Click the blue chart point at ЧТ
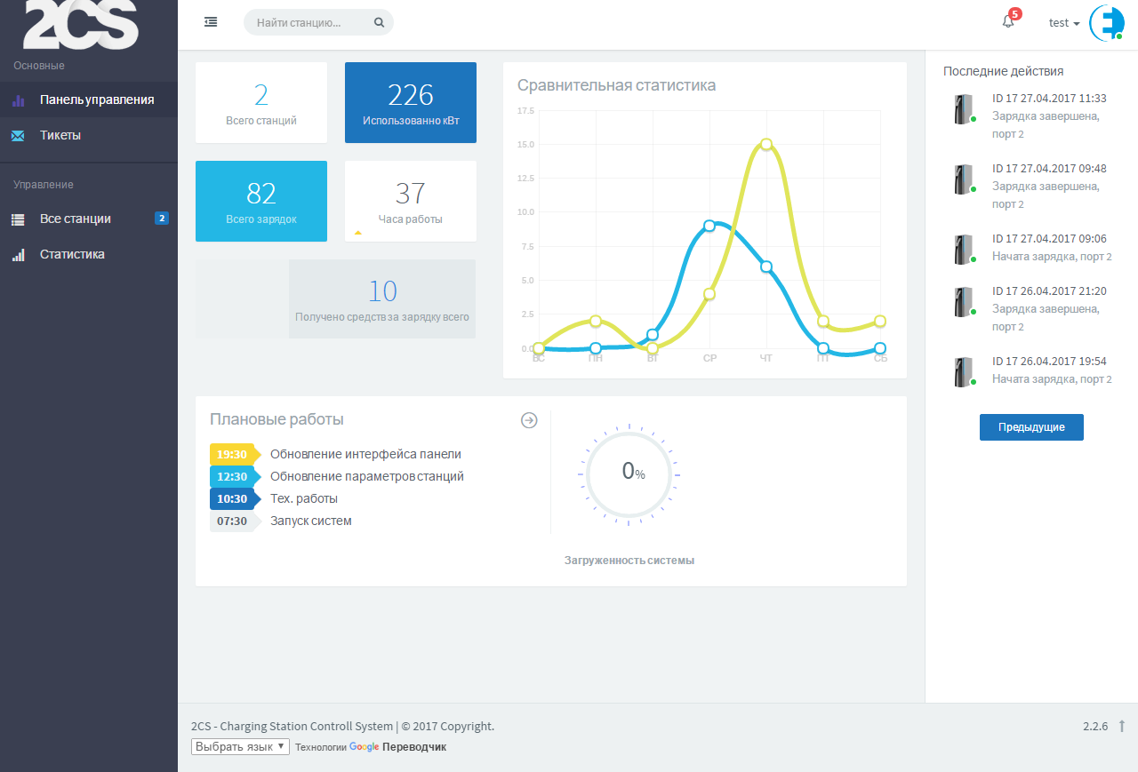 point(766,267)
